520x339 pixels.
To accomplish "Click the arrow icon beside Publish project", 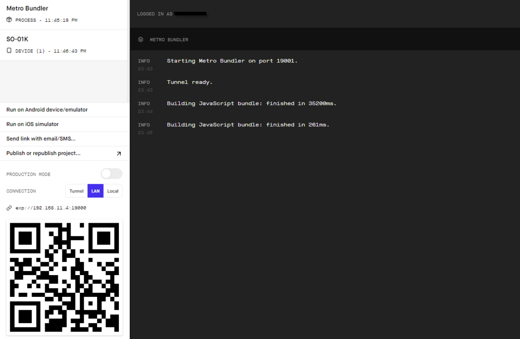I will [x=119, y=153].
